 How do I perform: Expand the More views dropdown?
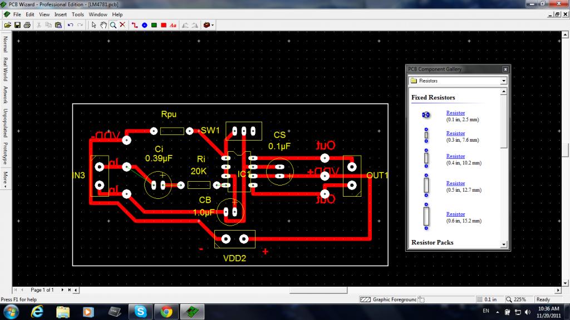pos(6,178)
